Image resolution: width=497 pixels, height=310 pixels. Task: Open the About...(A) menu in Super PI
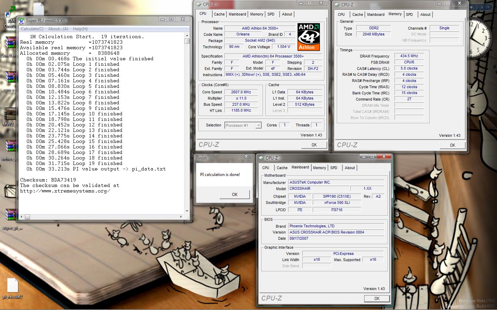[58, 29]
